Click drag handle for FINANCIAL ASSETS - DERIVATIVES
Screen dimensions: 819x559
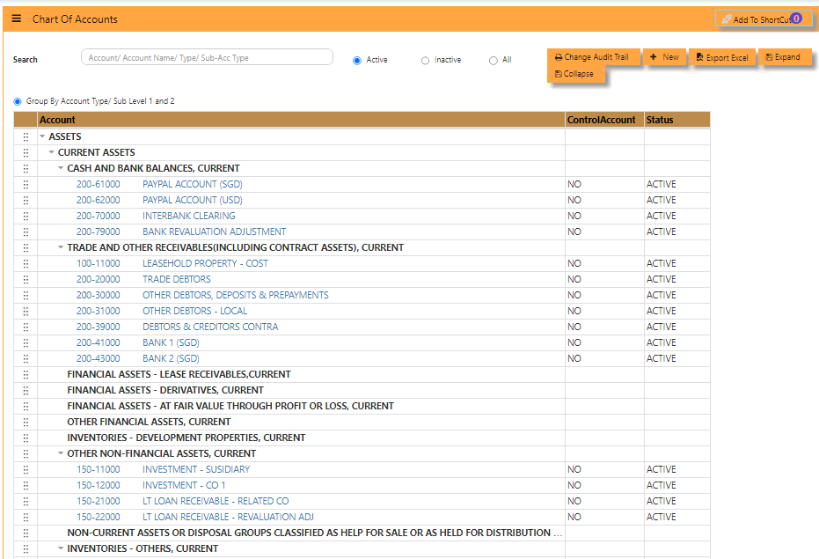click(26, 390)
